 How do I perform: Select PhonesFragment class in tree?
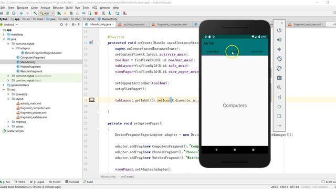tap(28, 67)
